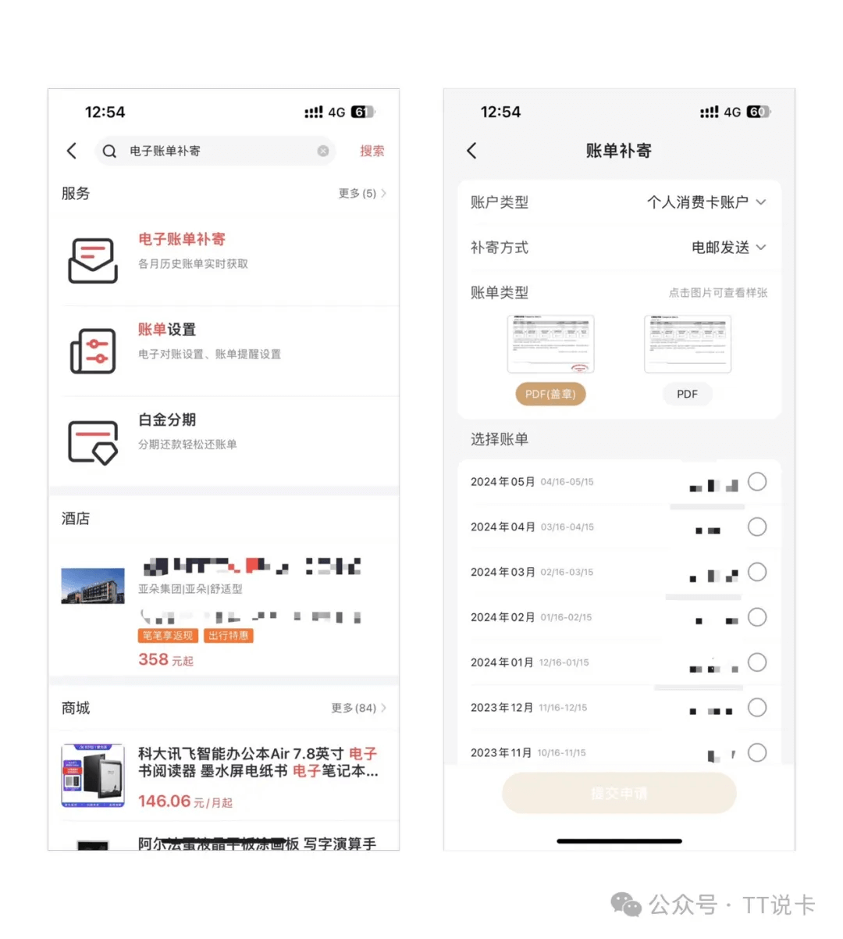Choose the plain PDF bill type
Screen dimensions: 843x939
687,395
